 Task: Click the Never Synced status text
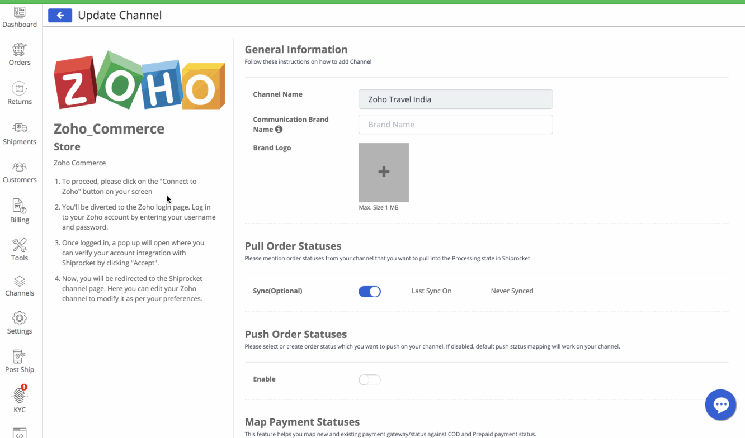tap(512, 291)
